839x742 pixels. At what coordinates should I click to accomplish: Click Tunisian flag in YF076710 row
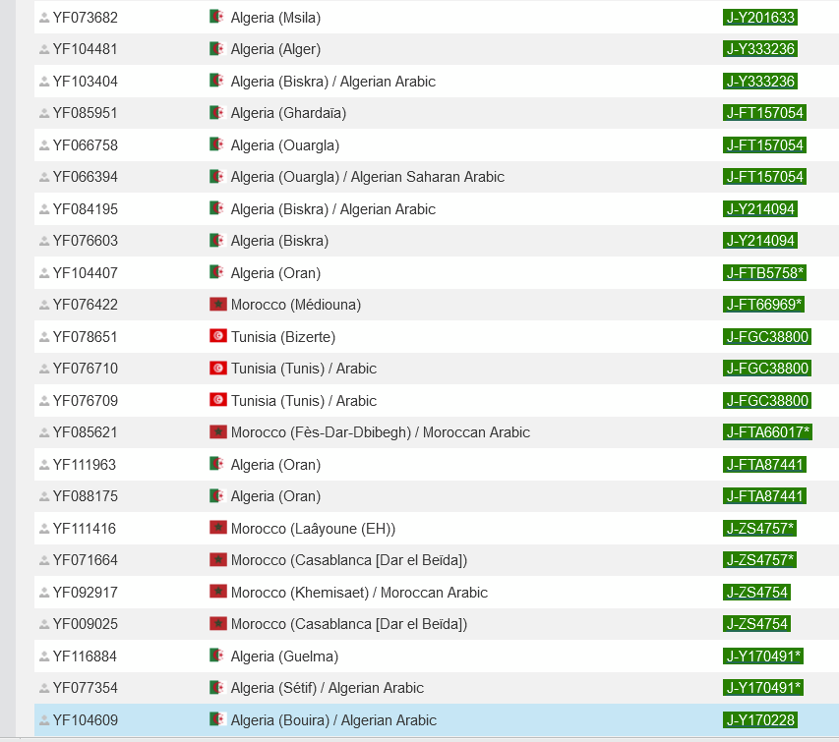pos(217,368)
